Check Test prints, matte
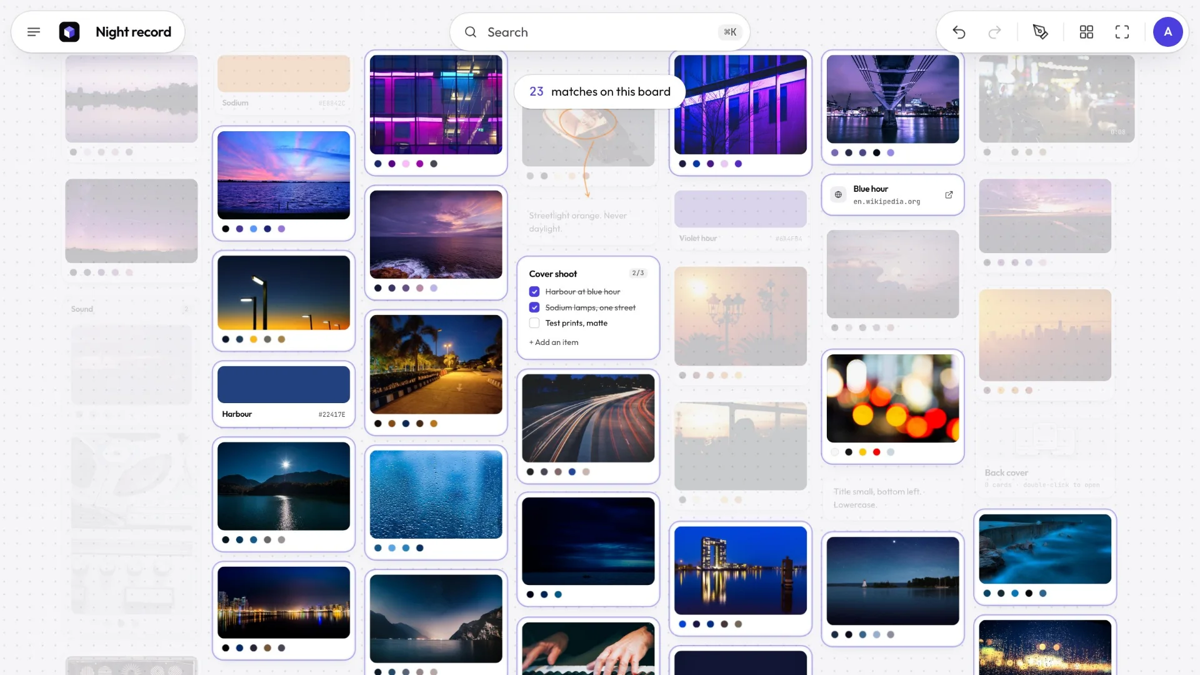The height and width of the screenshot is (675, 1200). [534, 323]
